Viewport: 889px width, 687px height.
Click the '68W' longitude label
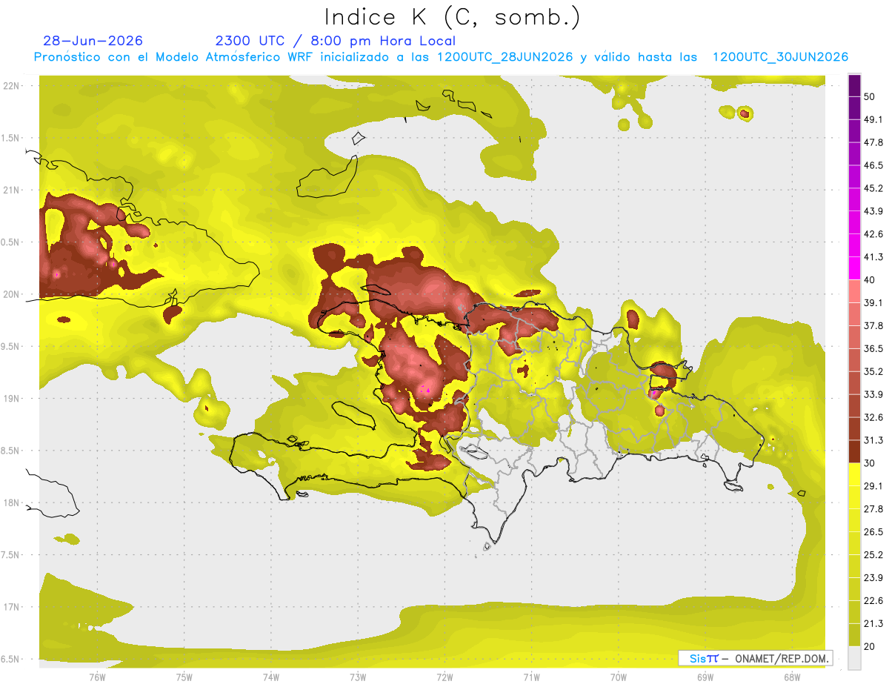click(791, 677)
